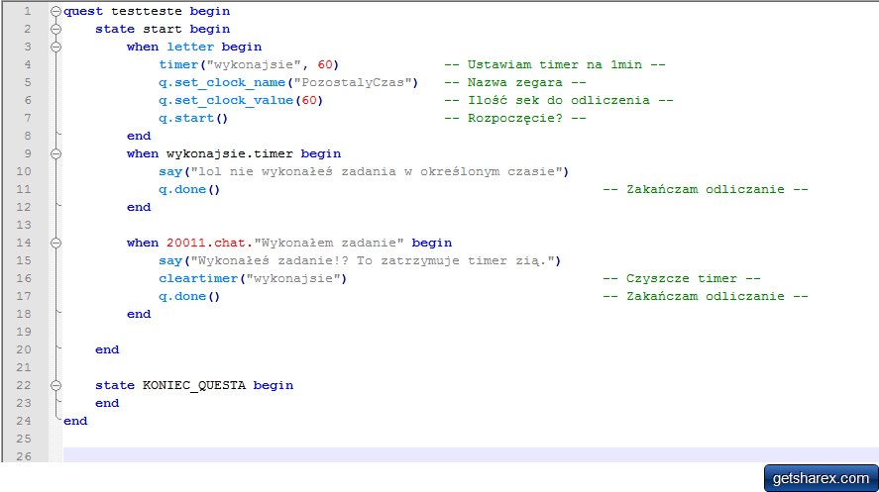
Task: Click the 'lol nie wykonałeś zadania' string
Action: pyautogui.click(x=377, y=172)
